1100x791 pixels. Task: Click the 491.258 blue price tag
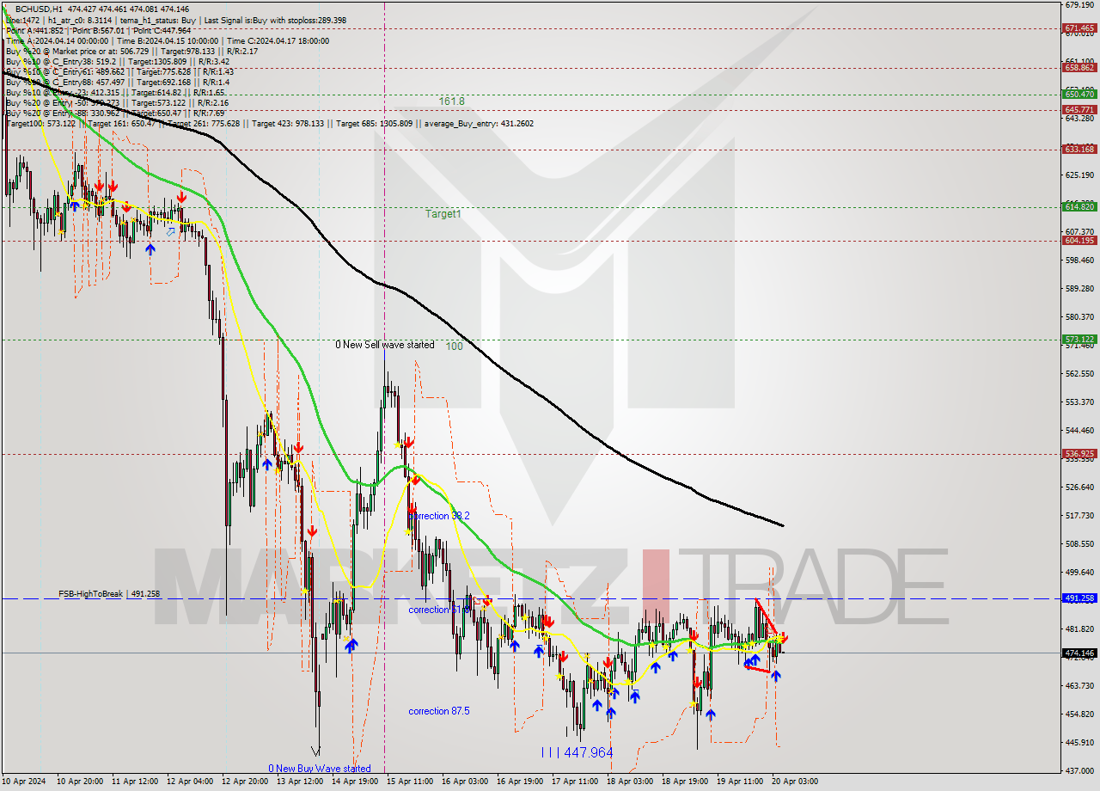pyautogui.click(x=1079, y=598)
